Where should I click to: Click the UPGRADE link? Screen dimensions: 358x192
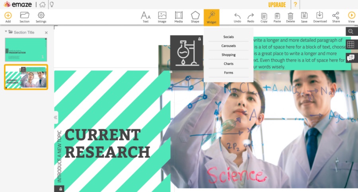pos(277,5)
